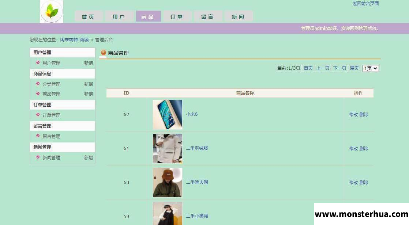The image size is (409, 225).
Task: Click the 商品信息 sidebar section header
Action: (x=63, y=74)
